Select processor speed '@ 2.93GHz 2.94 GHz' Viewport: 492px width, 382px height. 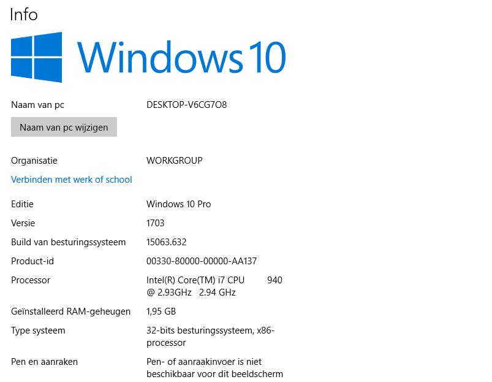point(191,292)
